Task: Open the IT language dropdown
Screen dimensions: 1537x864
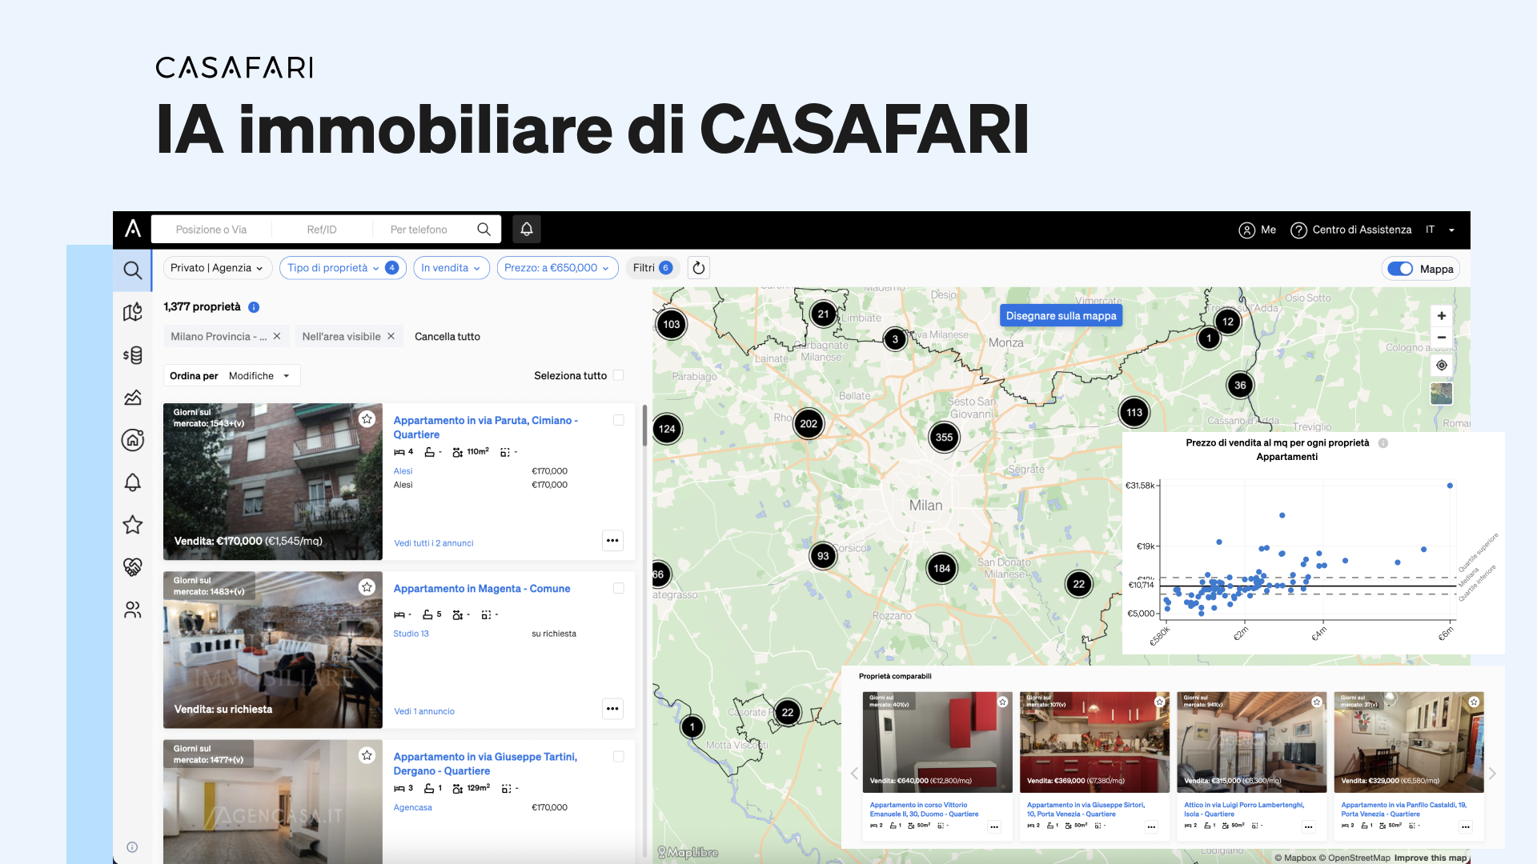Action: click(x=1440, y=230)
